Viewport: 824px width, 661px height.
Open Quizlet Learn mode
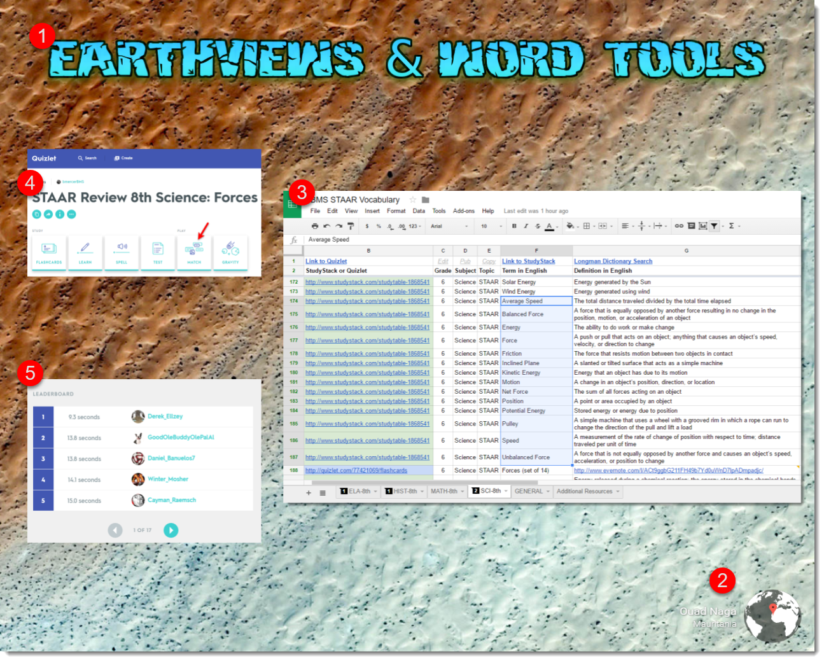(85, 252)
